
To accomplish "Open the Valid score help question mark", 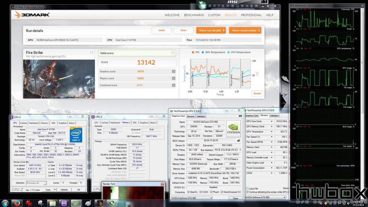I will pos(172,53).
